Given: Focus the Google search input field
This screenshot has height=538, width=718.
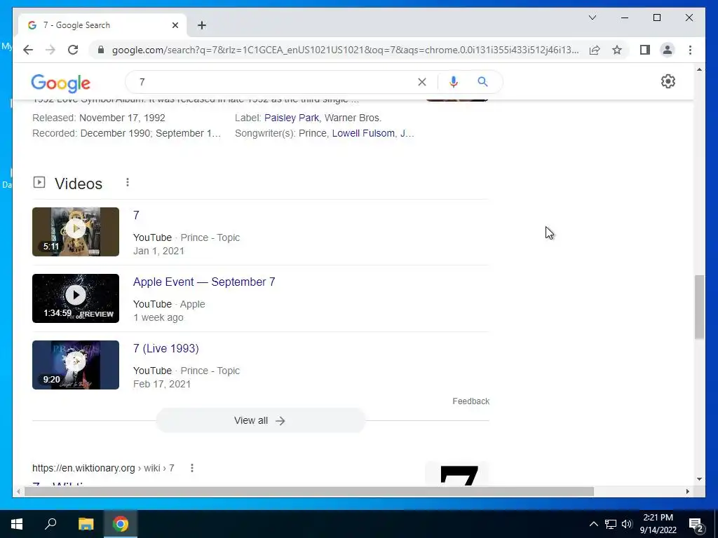Looking at the screenshot, I should click(x=275, y=82).
